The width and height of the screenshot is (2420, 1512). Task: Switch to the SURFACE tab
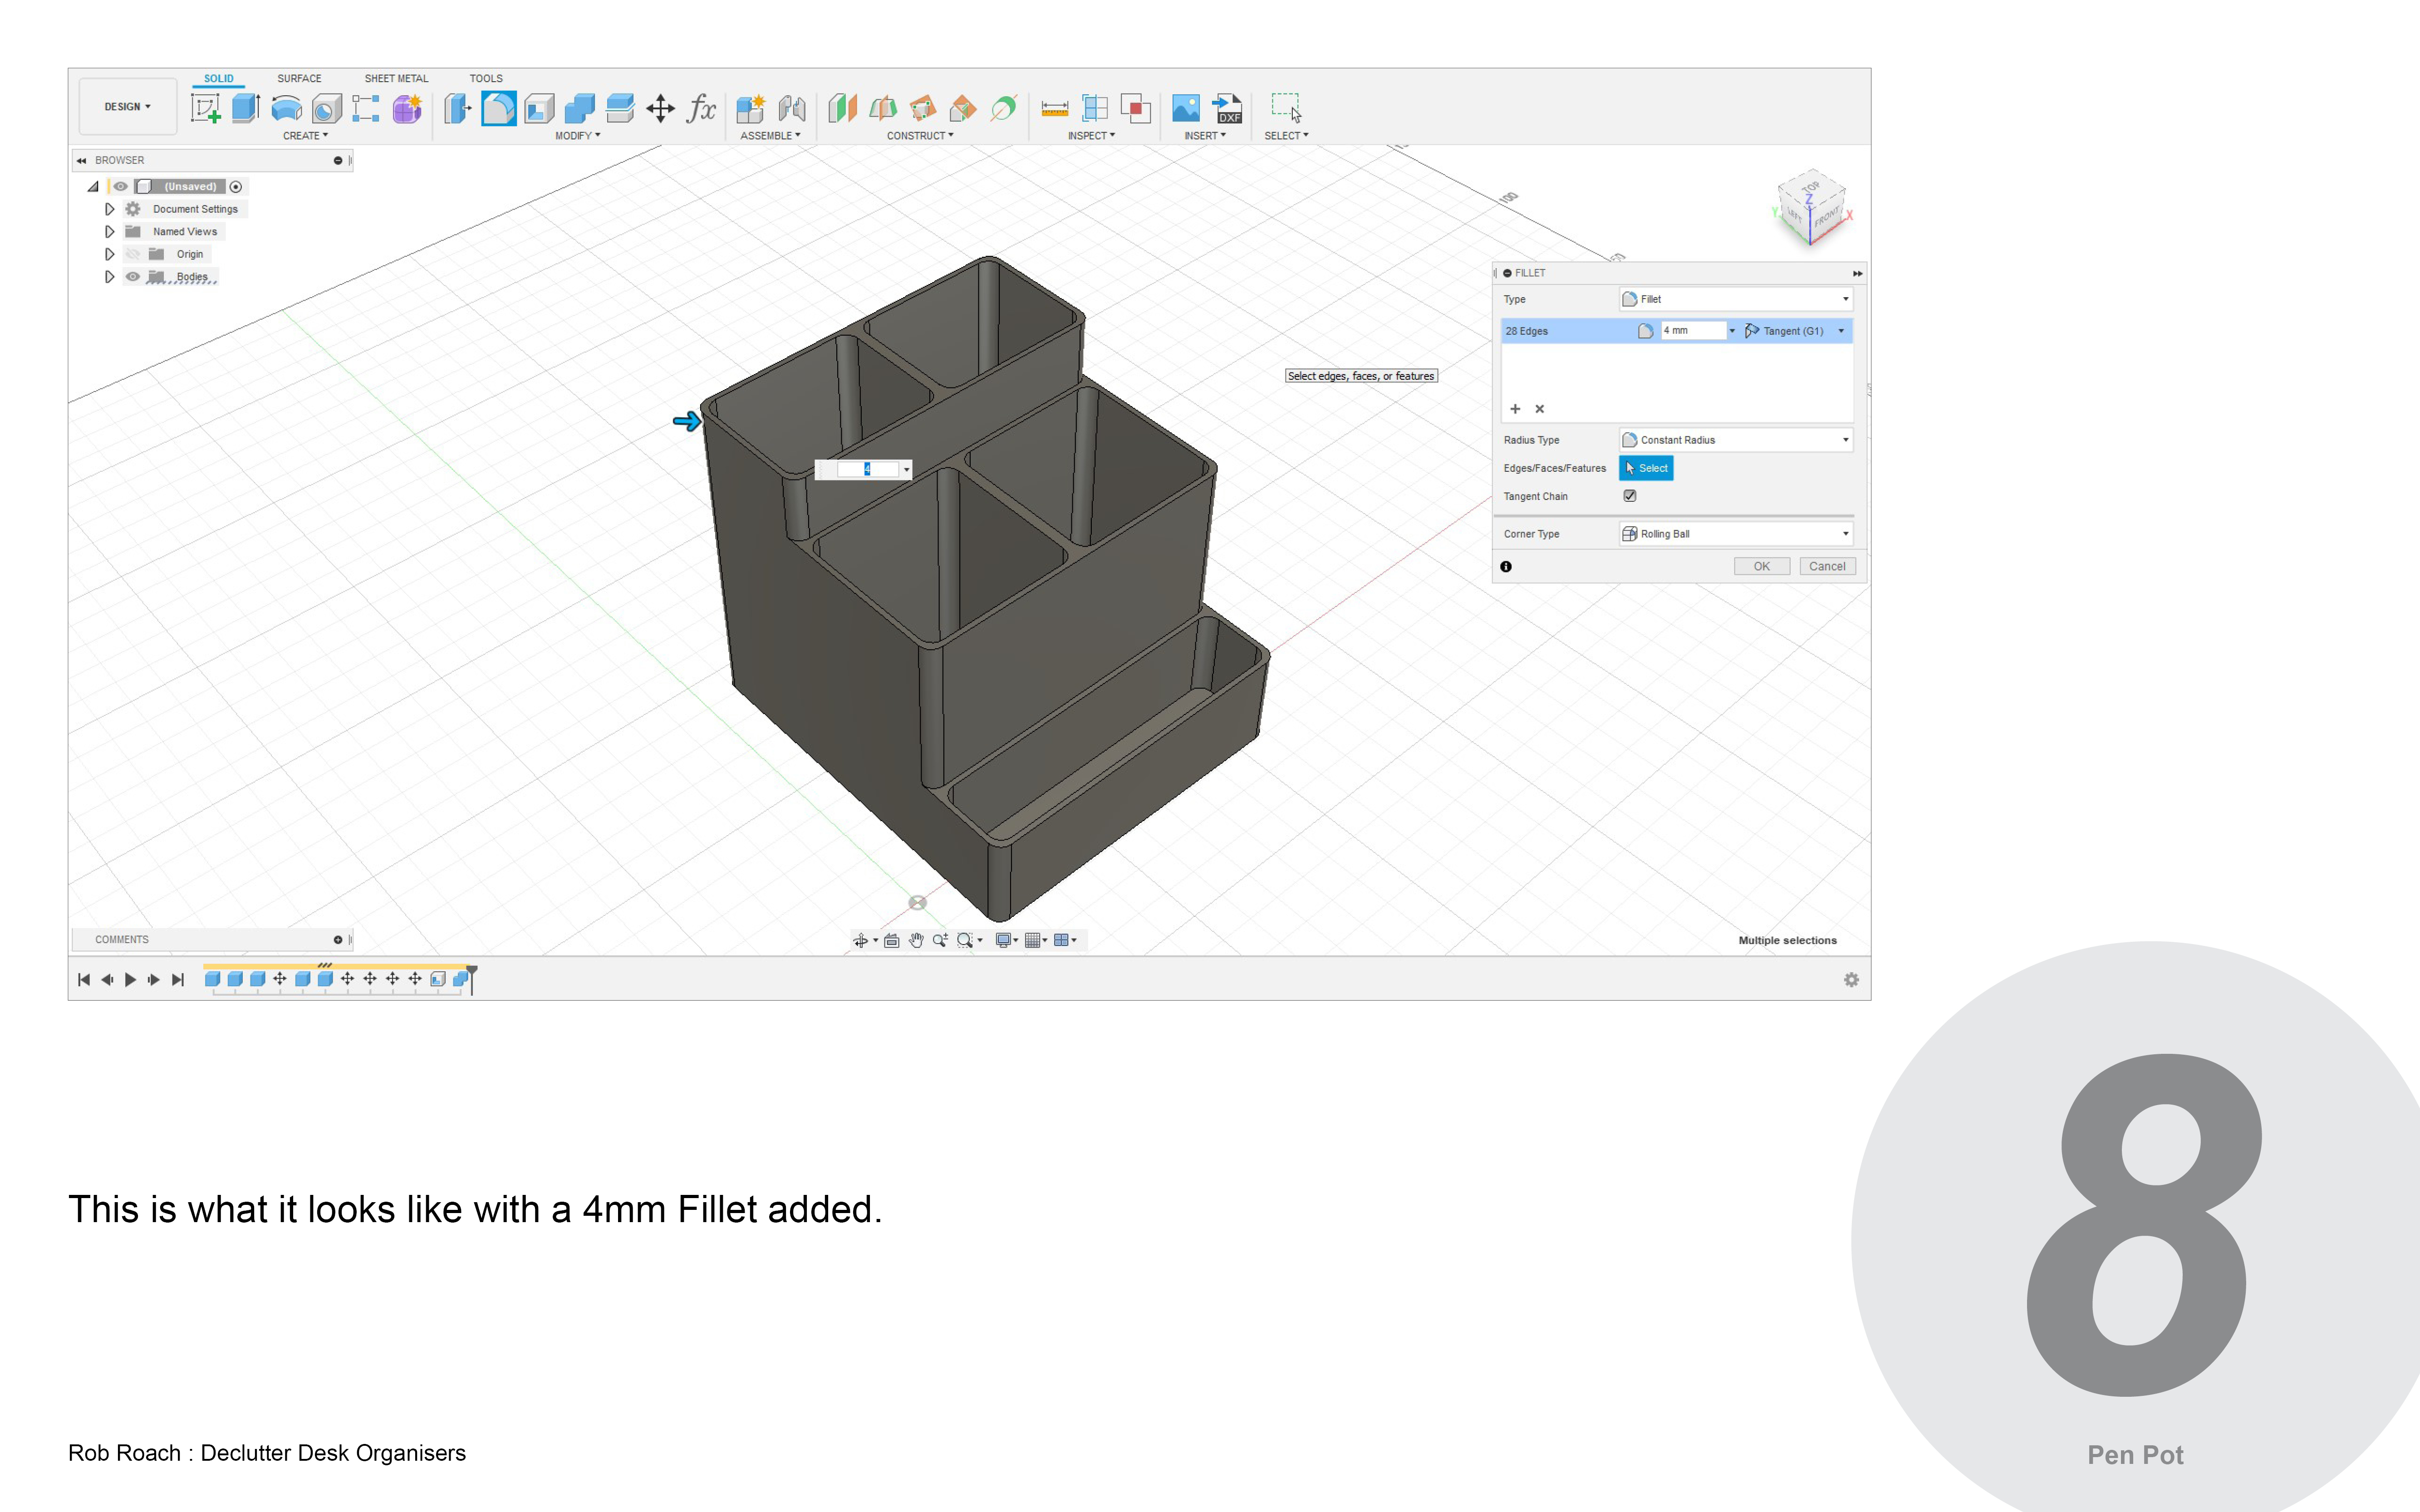coord(299,78)
